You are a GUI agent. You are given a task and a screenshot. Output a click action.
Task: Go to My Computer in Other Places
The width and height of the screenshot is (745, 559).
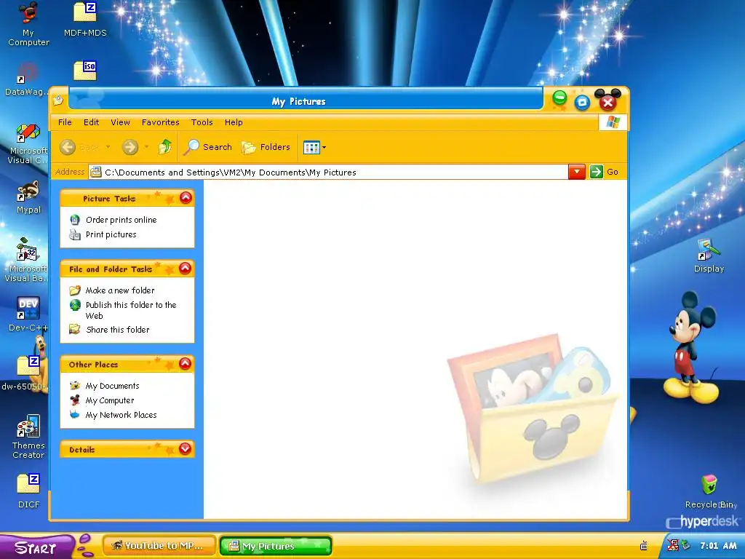[x=109, y=401]
